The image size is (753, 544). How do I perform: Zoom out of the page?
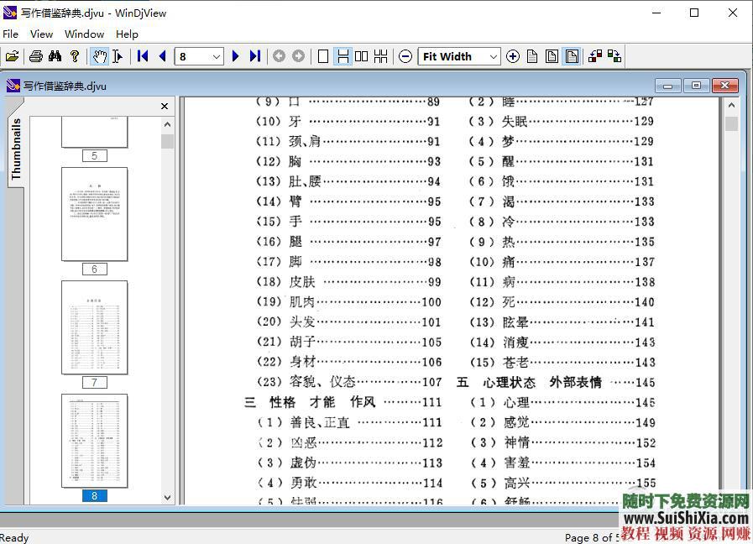coord(405,56)
